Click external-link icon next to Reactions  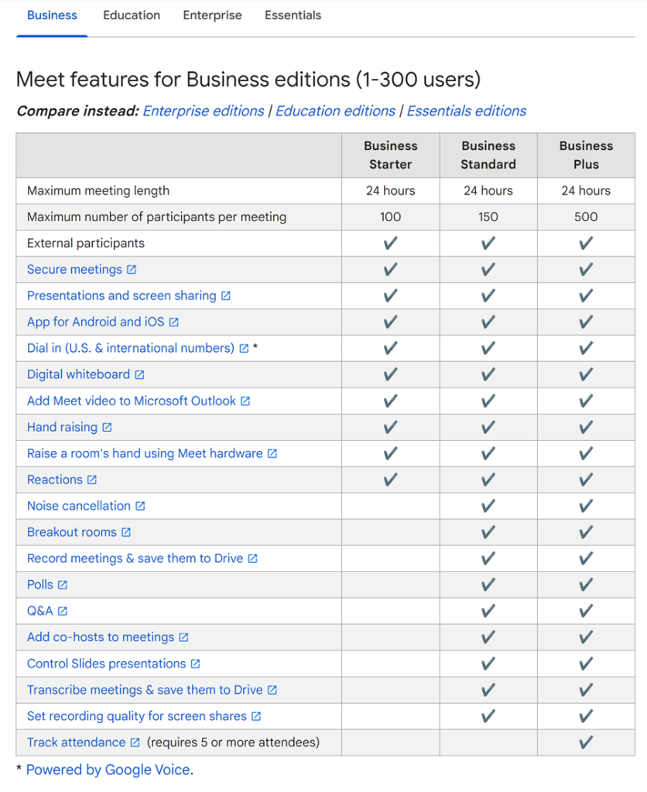(x=91, y=480)
